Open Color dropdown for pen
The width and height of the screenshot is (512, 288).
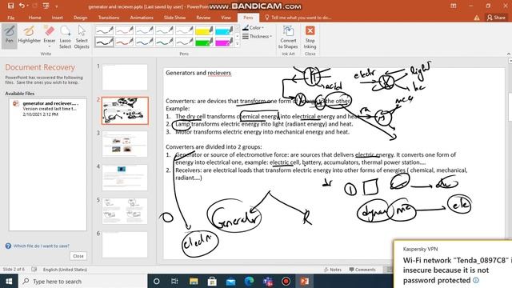click(x=254, y=28)
